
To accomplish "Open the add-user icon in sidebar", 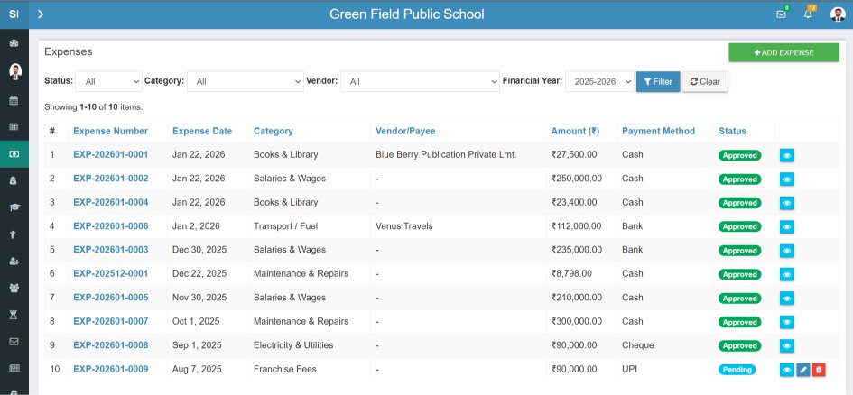I will [14, 262].
